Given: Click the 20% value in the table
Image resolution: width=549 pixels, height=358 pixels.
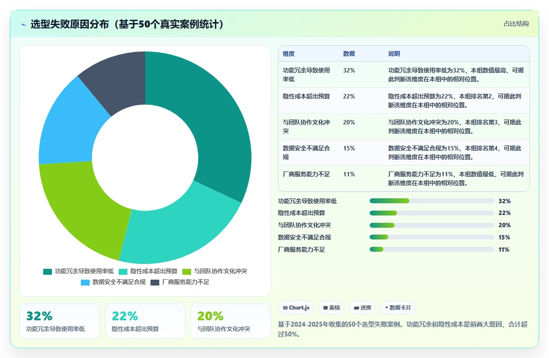Looking at the screenshot, I should (349, 122).
